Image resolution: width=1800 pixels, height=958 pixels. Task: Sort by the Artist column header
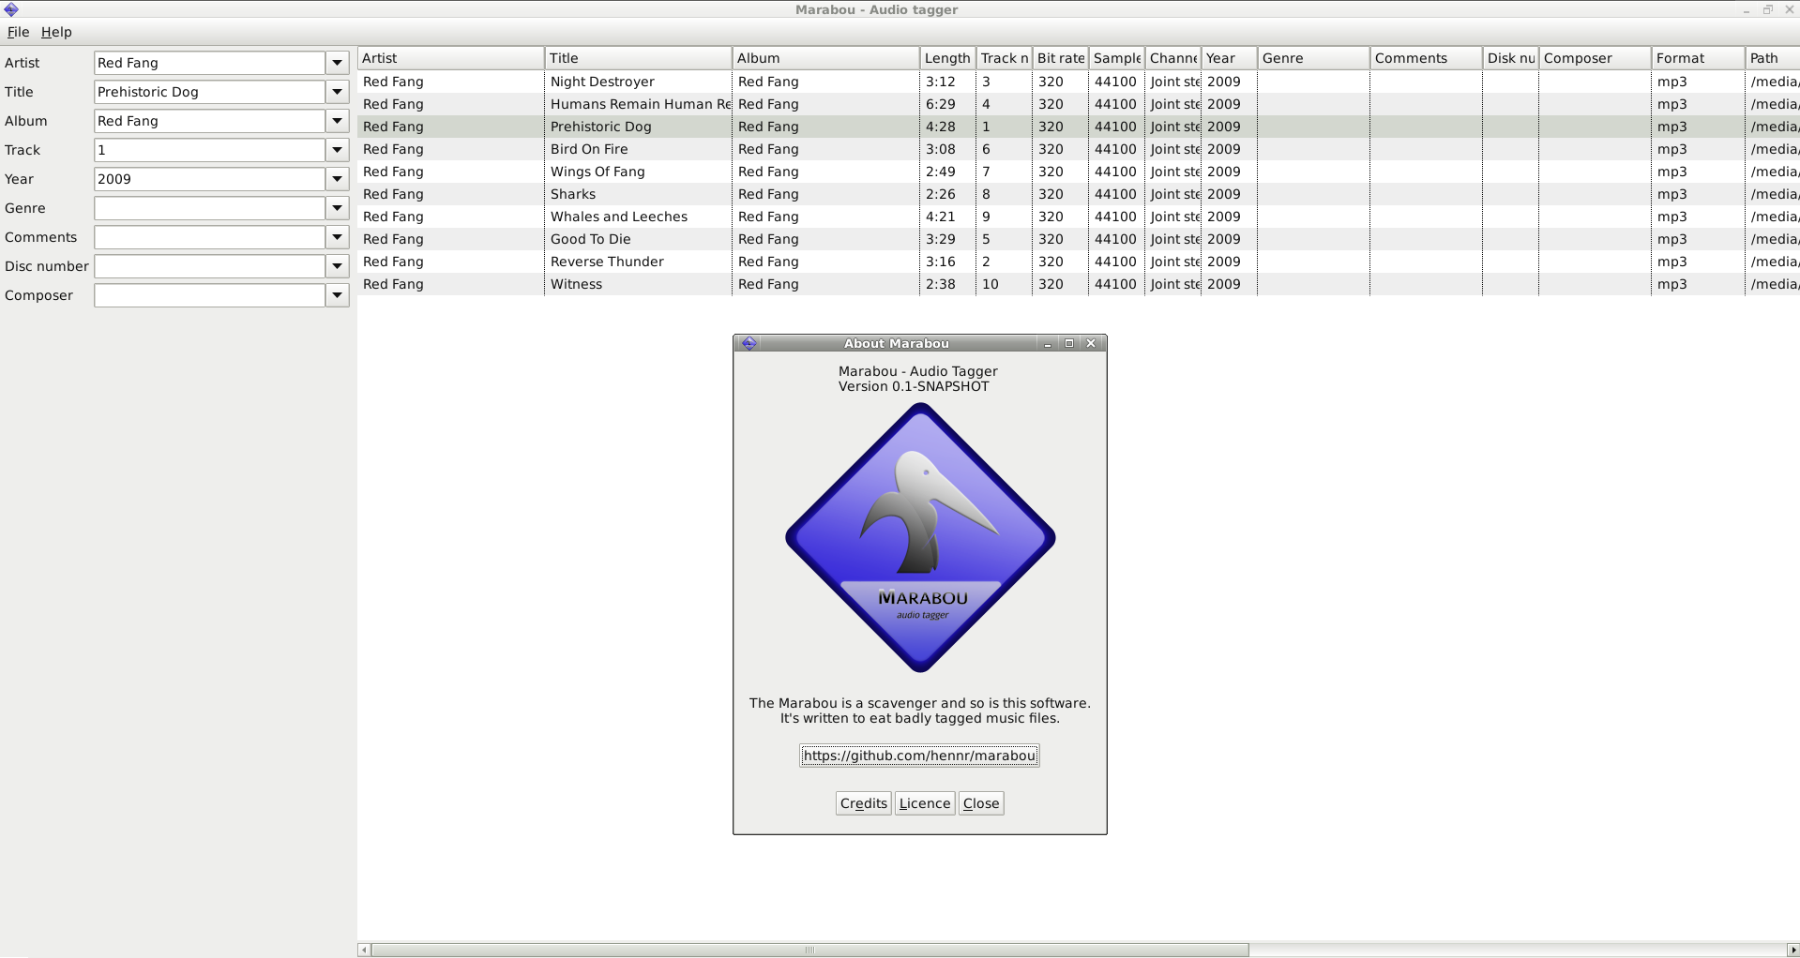click(450, 58)
